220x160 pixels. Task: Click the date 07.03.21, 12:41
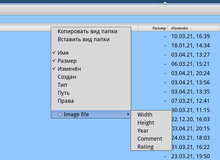click(190, 101)
